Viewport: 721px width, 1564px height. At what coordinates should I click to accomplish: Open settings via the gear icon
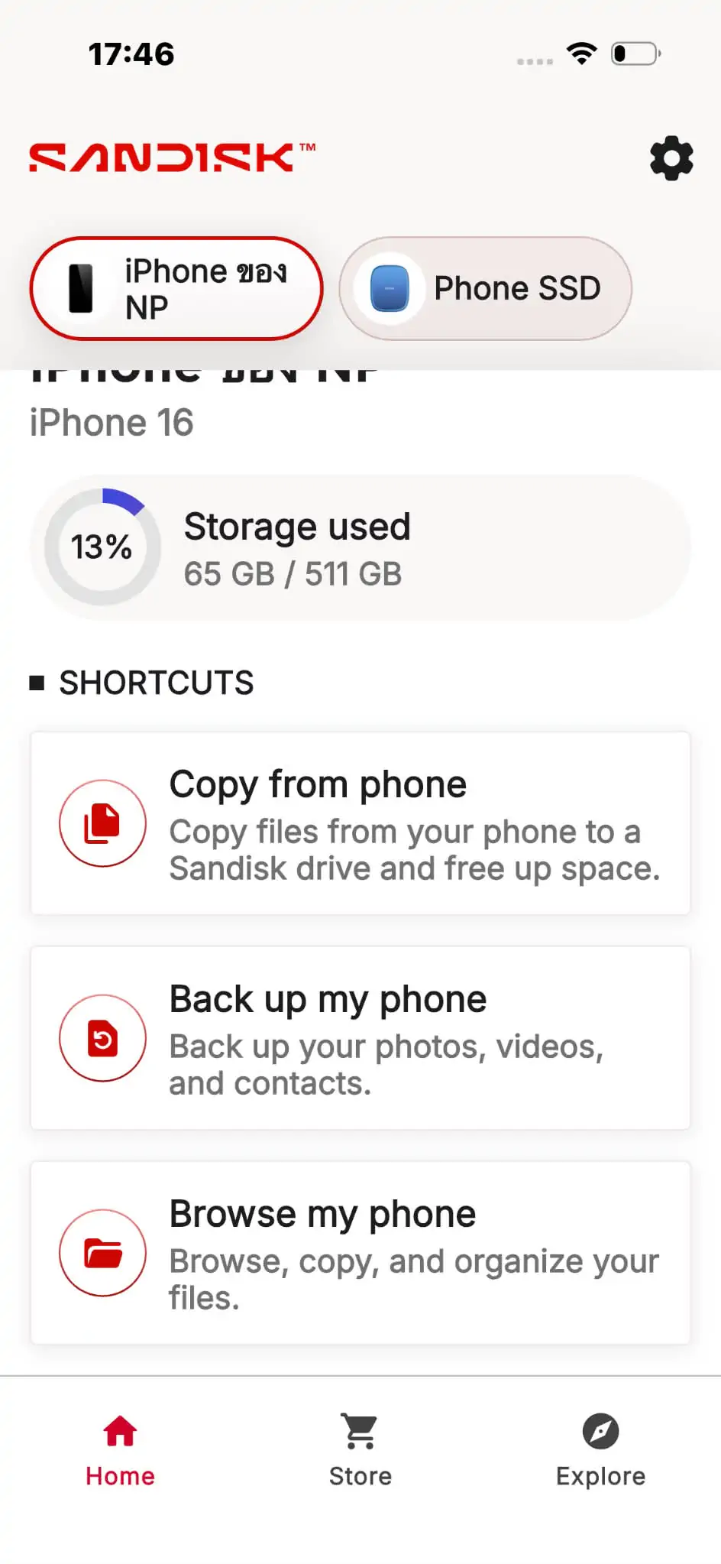(x=671, y=158)
